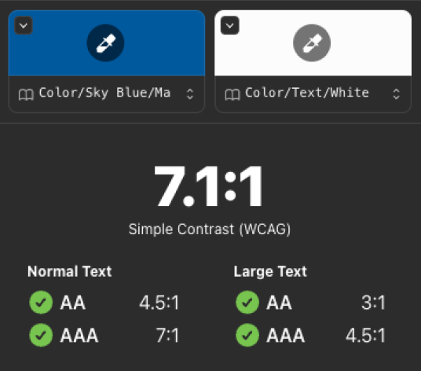Click Normal Text AAA green checkmark
The height and width of the screenshot is (371, 421).
click(x=41, y=336)
